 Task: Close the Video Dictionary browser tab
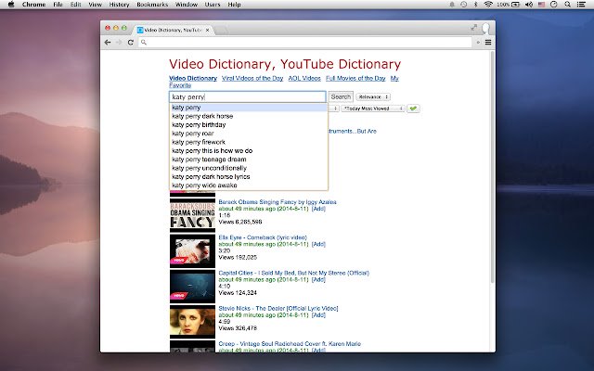[207, 30]
